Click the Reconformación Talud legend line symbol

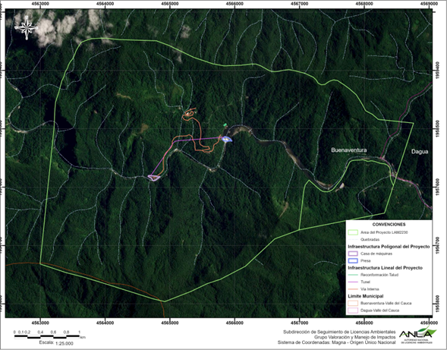[x=353, y=275]
